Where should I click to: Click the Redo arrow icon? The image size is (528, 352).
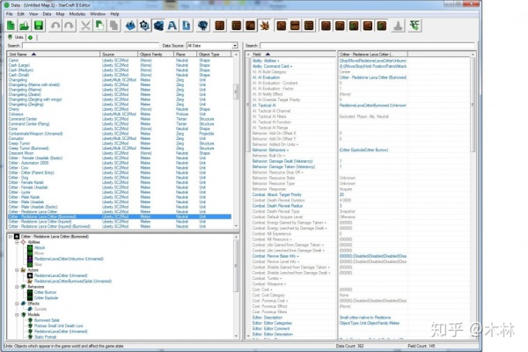(x=69, y=26)
